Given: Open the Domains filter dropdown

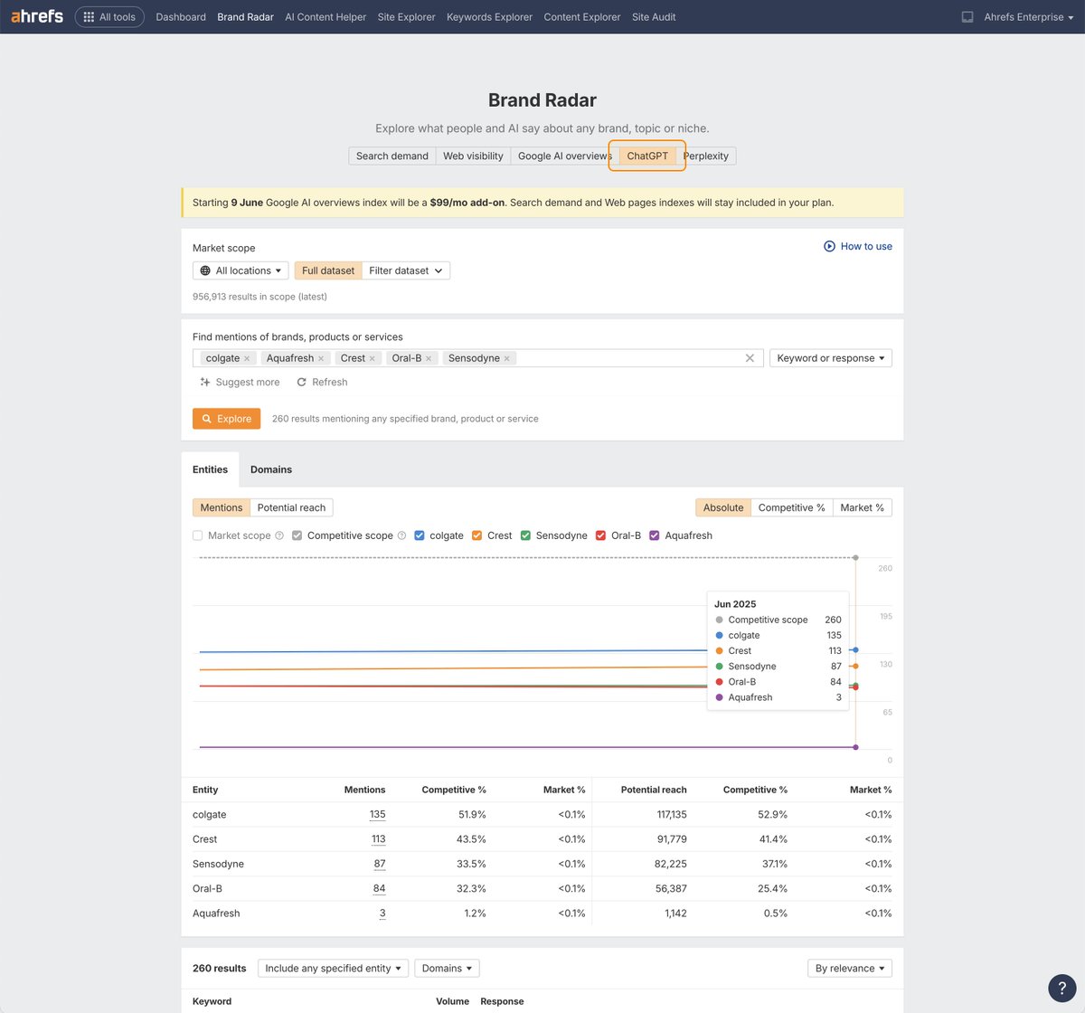Looking at the screenshot, I should point(447,968).
